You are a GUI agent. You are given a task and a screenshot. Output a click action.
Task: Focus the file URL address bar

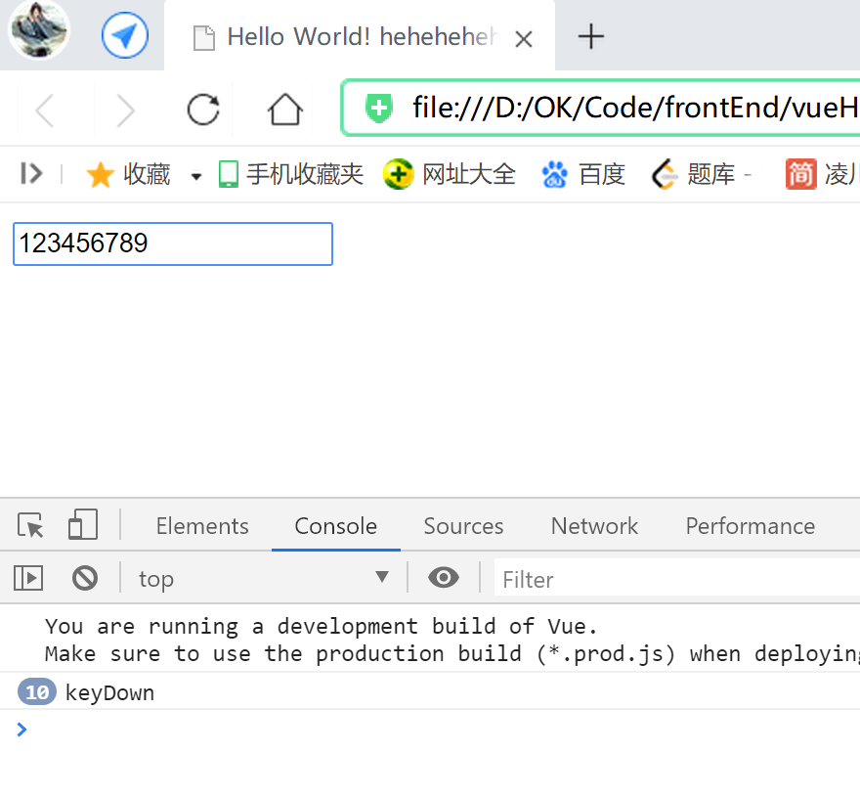[601, 108]
